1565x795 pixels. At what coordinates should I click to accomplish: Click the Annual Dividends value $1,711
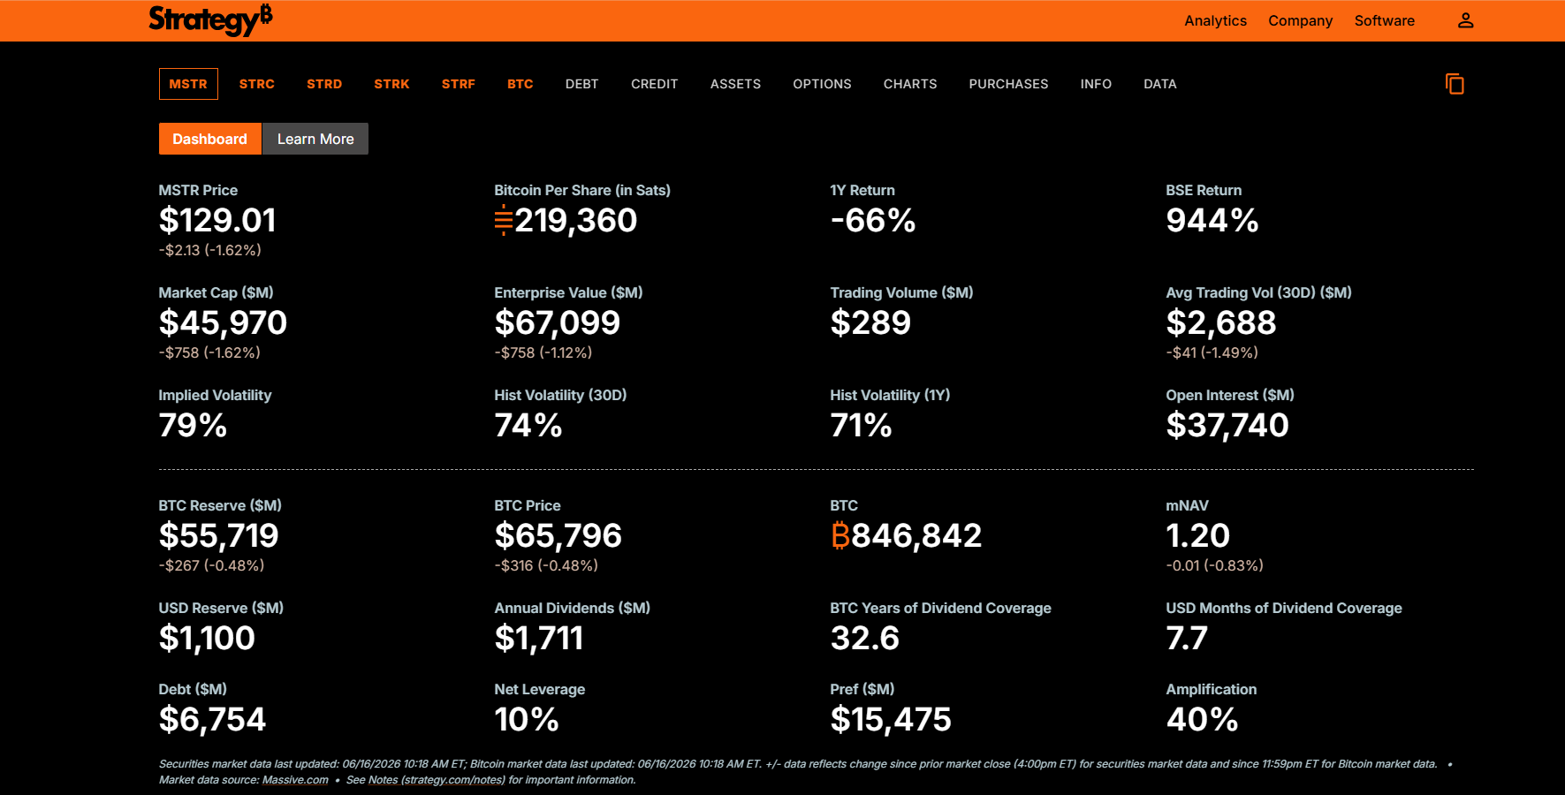pyautogui.click(x=539, y=638)
